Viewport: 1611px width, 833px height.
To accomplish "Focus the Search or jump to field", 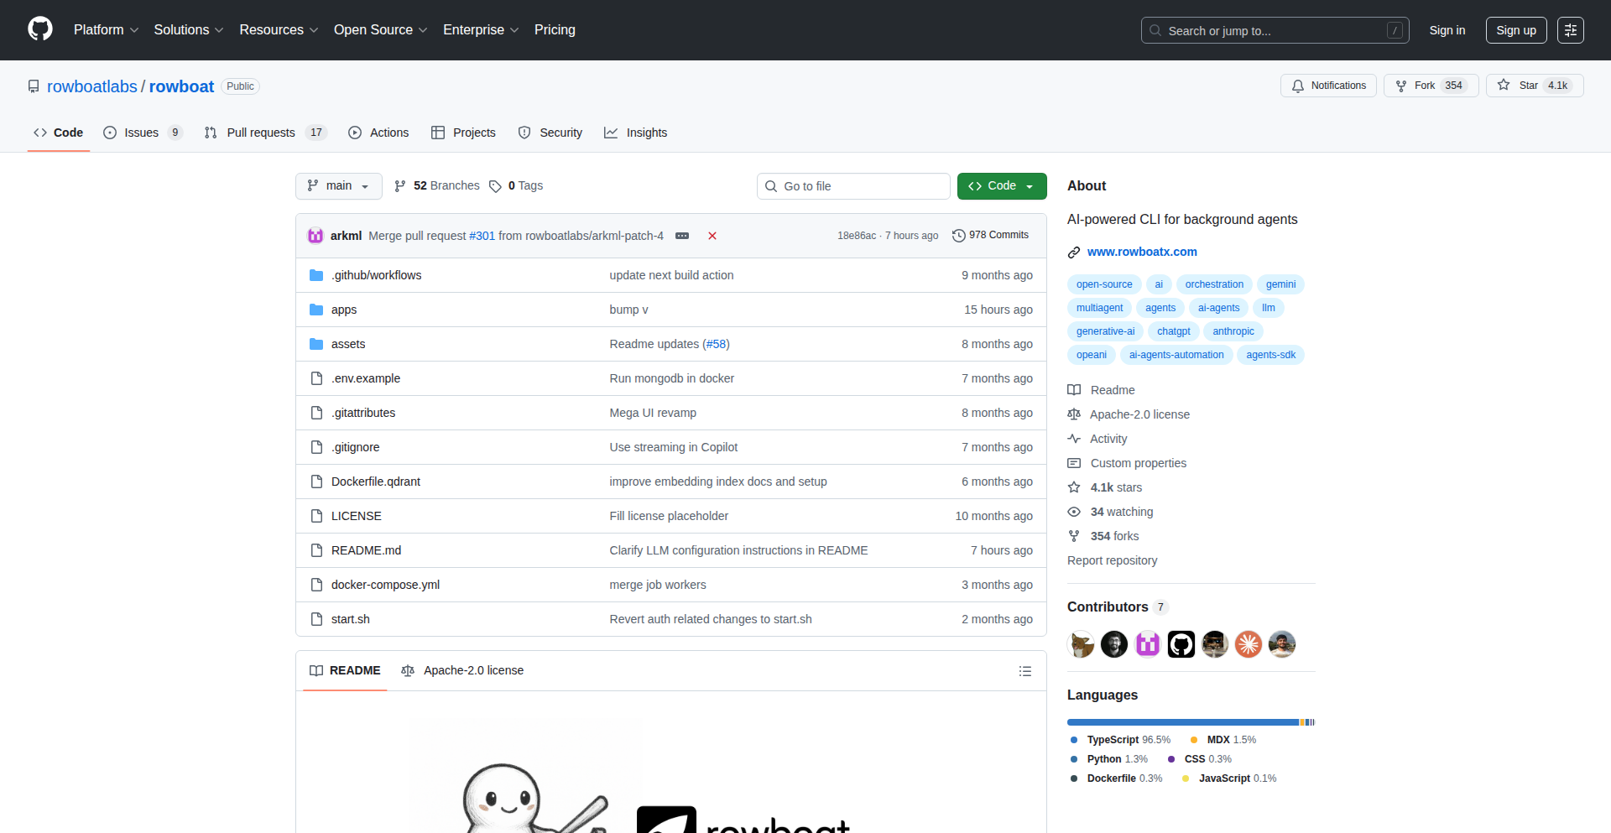I will click(x=1275, y=30).
